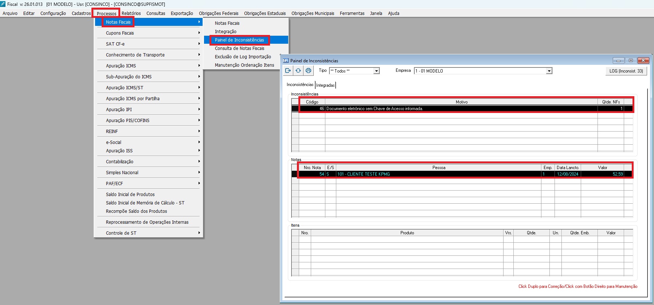Image resolution: width=654 pixels, height=305 pixels.
Task: Open the Arquivo menu
Action: [10, 13]
